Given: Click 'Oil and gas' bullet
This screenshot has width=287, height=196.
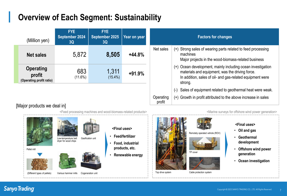Looking at the screenshot, I should point(247,130).
